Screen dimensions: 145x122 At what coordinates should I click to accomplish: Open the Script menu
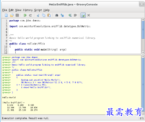pyautogui.click(x=38, y=10)
